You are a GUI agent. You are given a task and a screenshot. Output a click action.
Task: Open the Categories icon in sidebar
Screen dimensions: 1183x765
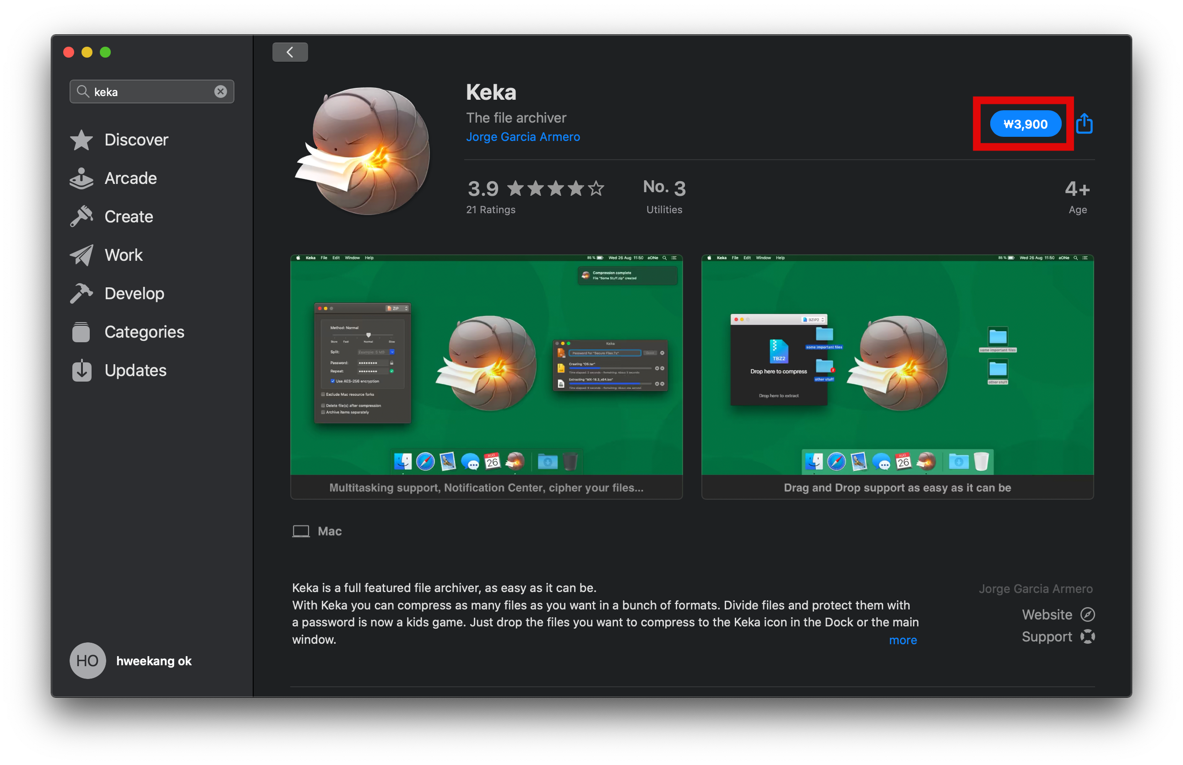click(81, 332)
